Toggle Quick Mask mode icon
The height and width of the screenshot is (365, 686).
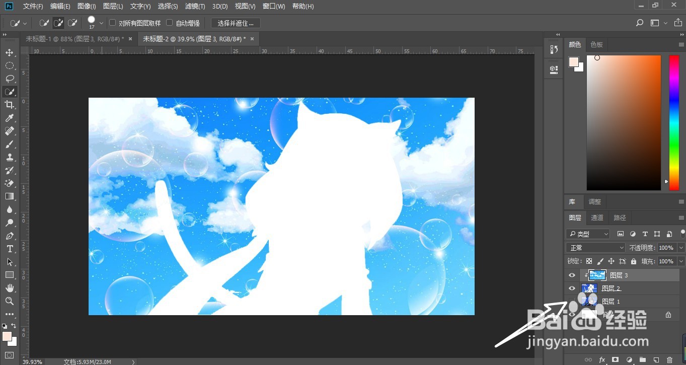click(x=10, y=355)
